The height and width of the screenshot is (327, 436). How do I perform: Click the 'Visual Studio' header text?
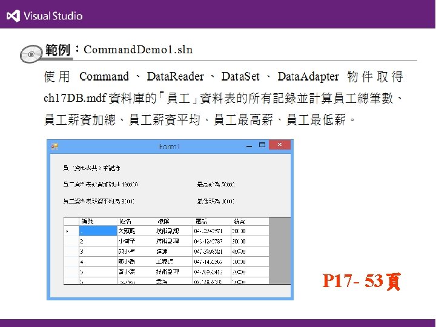pyautogui.click(x=53, y=16)
